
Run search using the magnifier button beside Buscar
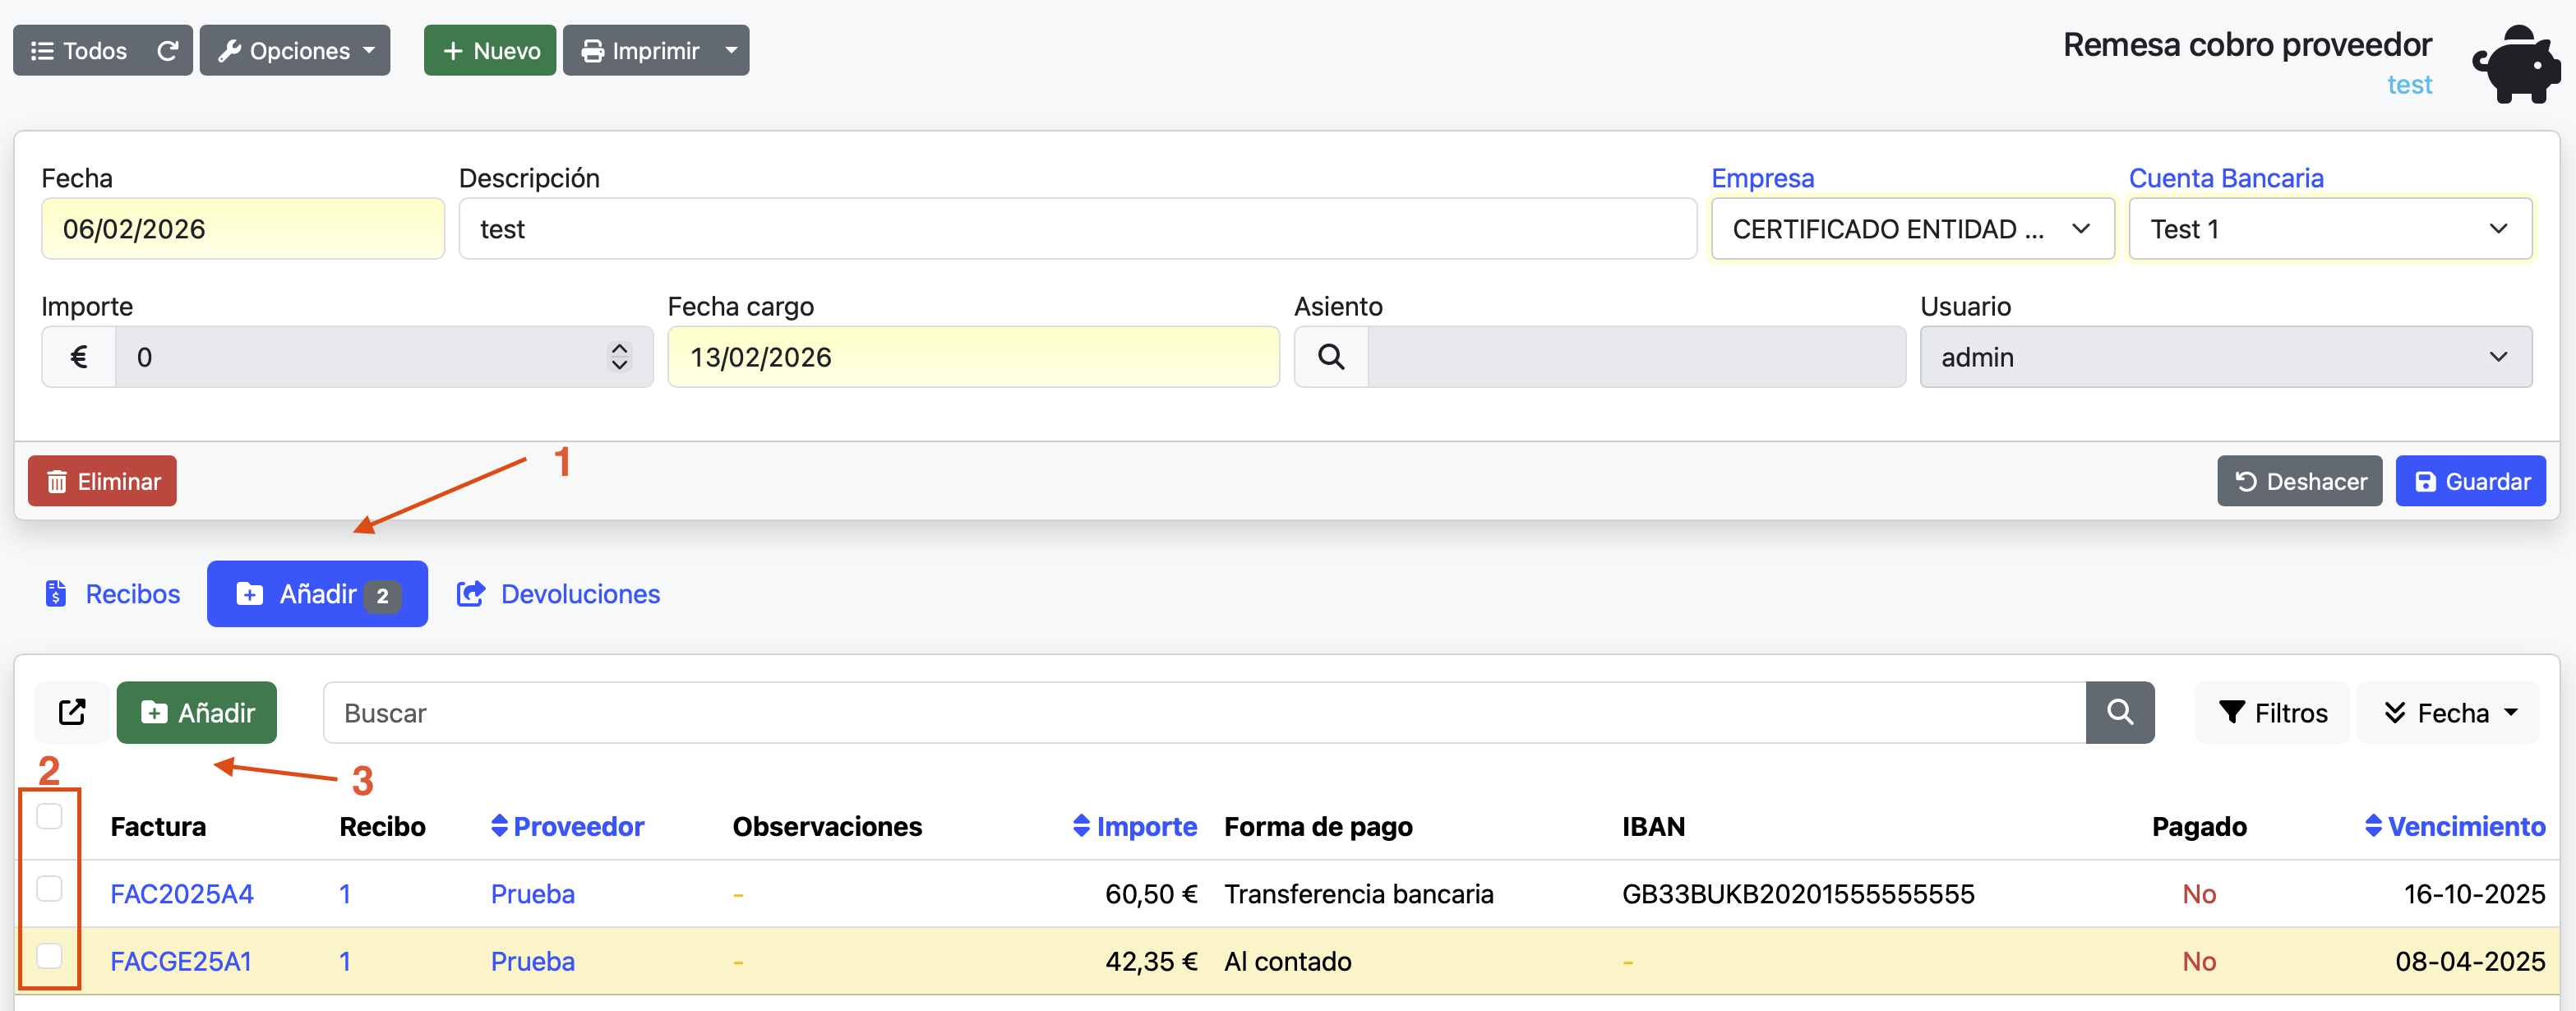(x=2120, y=712)
